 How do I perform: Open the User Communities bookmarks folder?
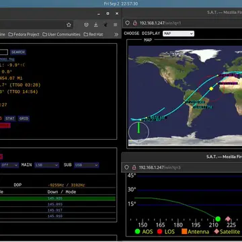tap(61, 34)
